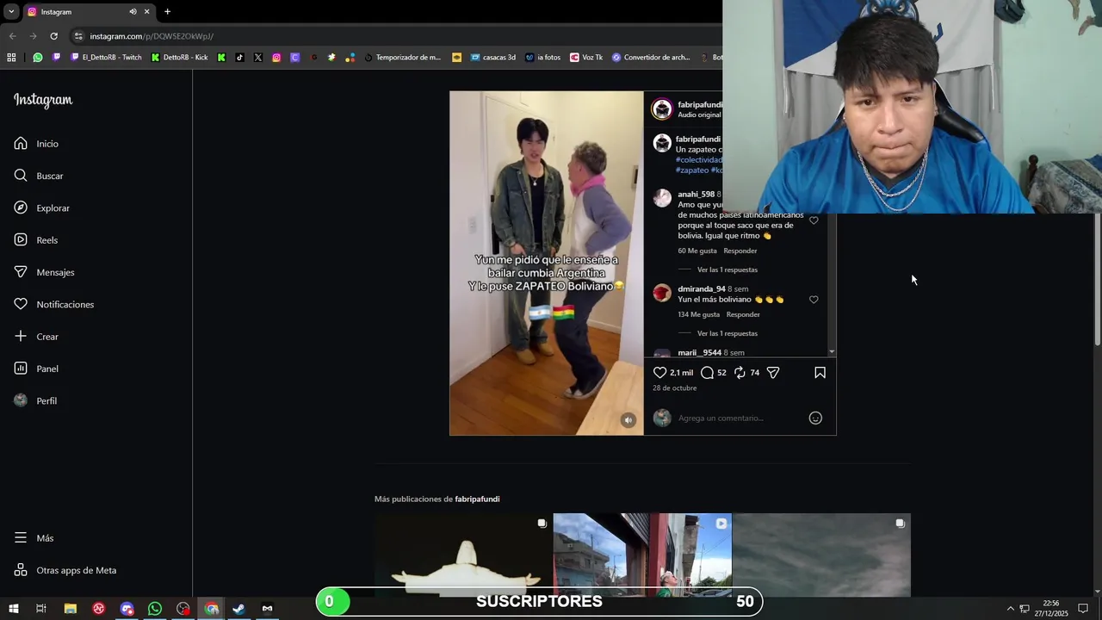The image size is (1102, 620).
Task: Open the statue post thumbnail
Action: click(463, 555)
